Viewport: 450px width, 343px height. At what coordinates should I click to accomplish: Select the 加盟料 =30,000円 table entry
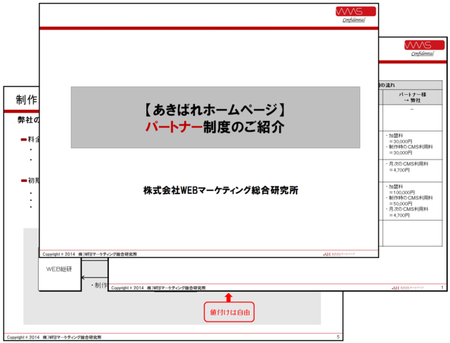(399, 138)
